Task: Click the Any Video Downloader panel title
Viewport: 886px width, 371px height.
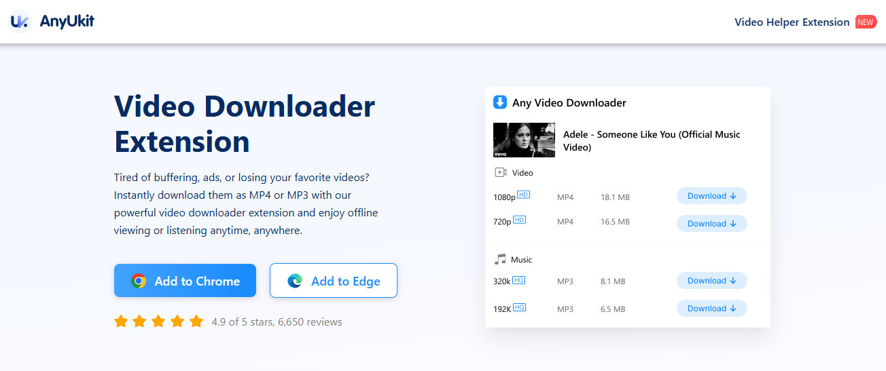Action: point(569,103)
